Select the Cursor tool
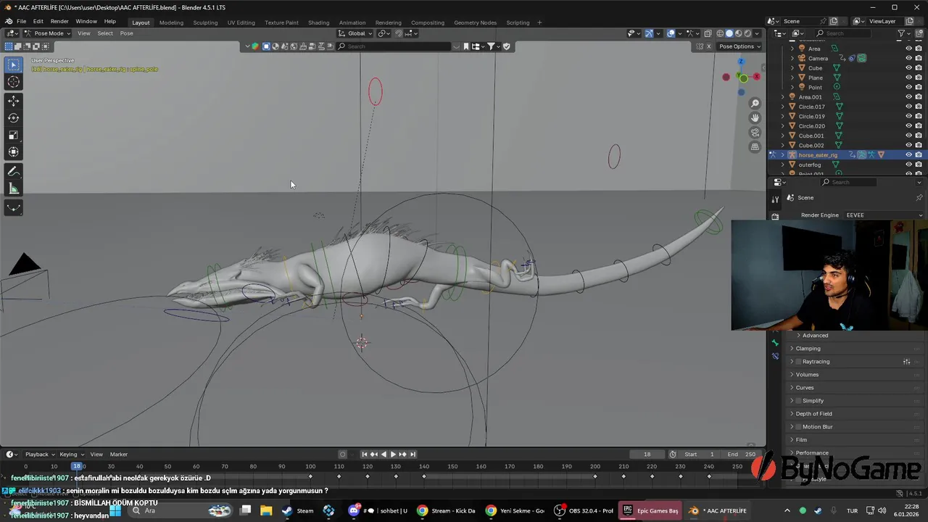The width and height of the screenshot is (928, 522). click(14, 82)
